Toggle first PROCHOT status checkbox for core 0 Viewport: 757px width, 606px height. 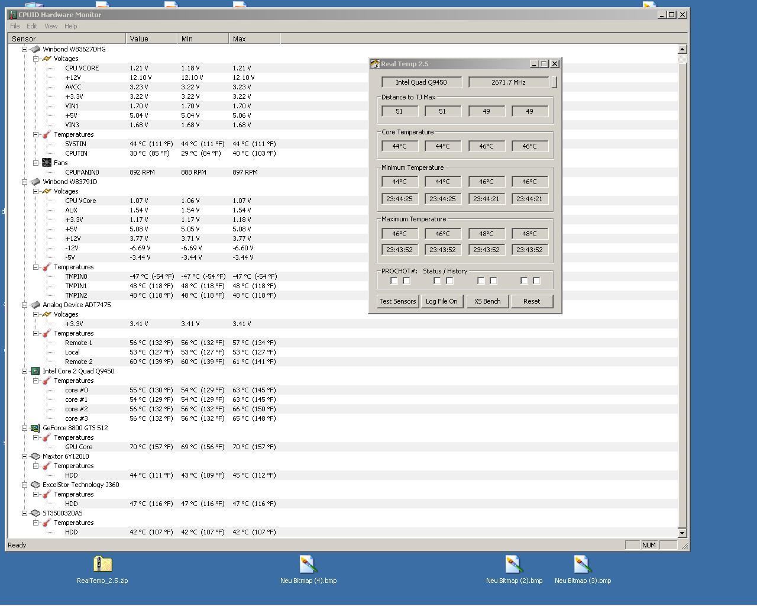tap(394, 281)
